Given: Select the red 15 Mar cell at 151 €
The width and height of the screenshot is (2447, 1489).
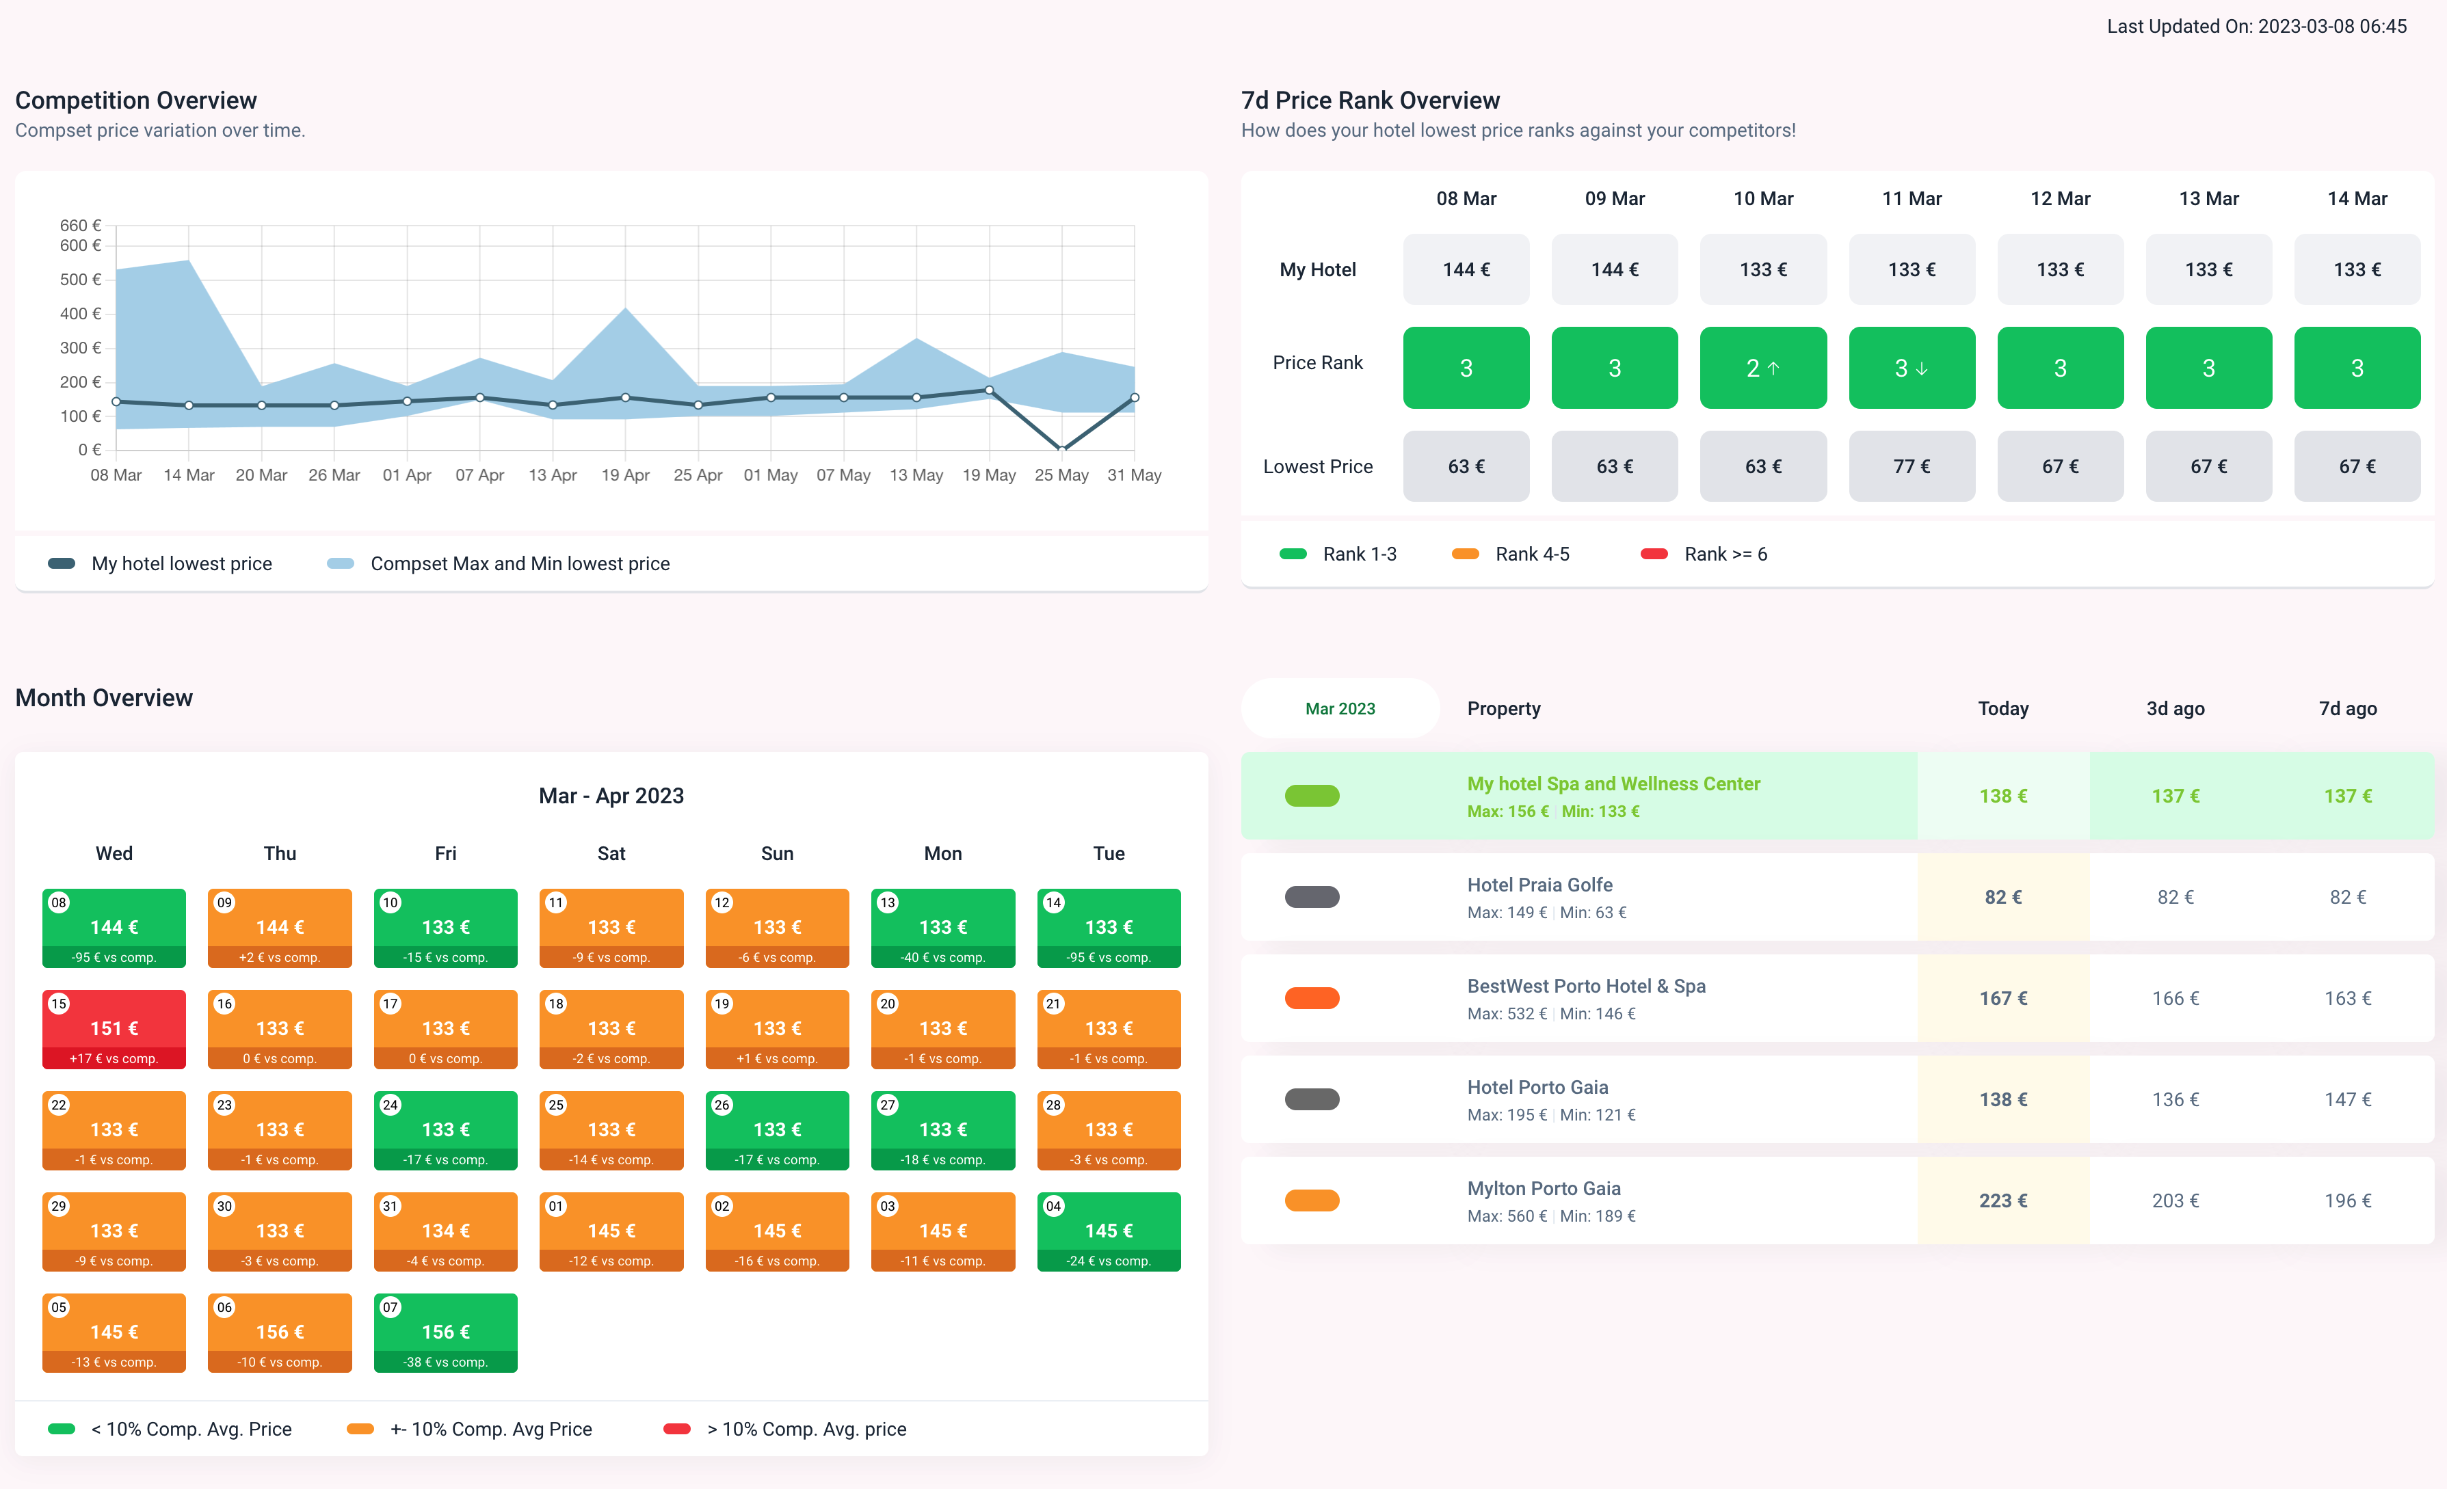Looking at the screenshot, I should click(x=114, y=1030).
